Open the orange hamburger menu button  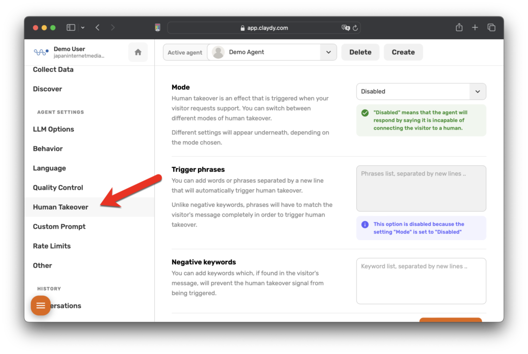click(41, 306)
